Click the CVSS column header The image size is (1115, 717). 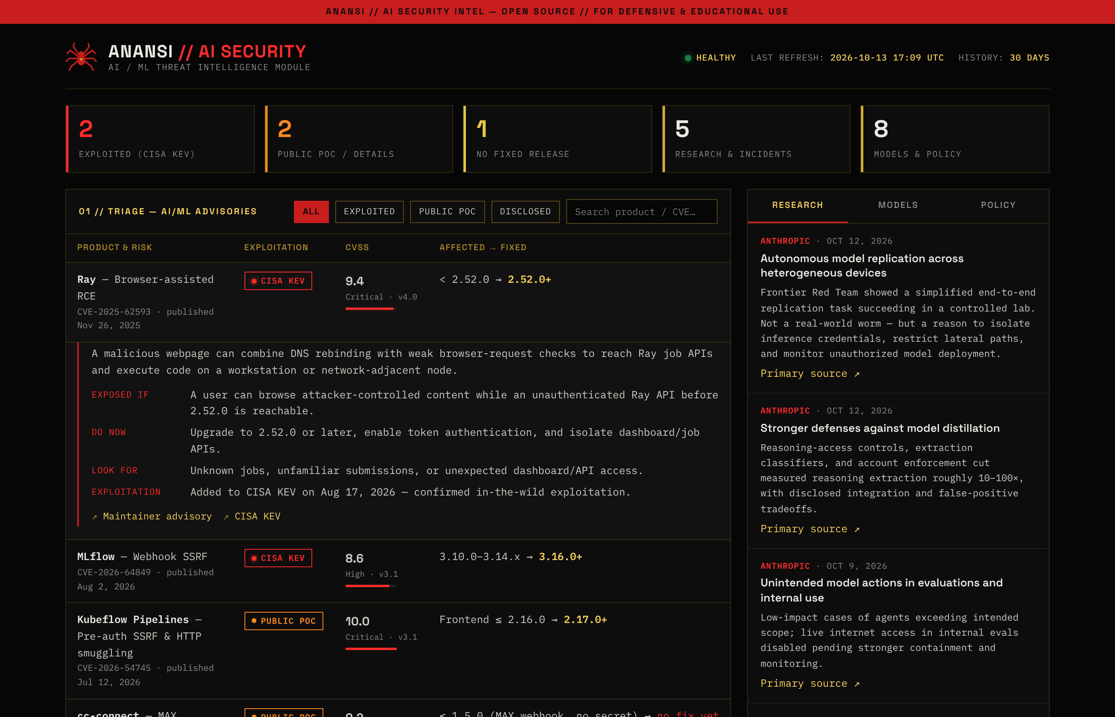point(357,247)
